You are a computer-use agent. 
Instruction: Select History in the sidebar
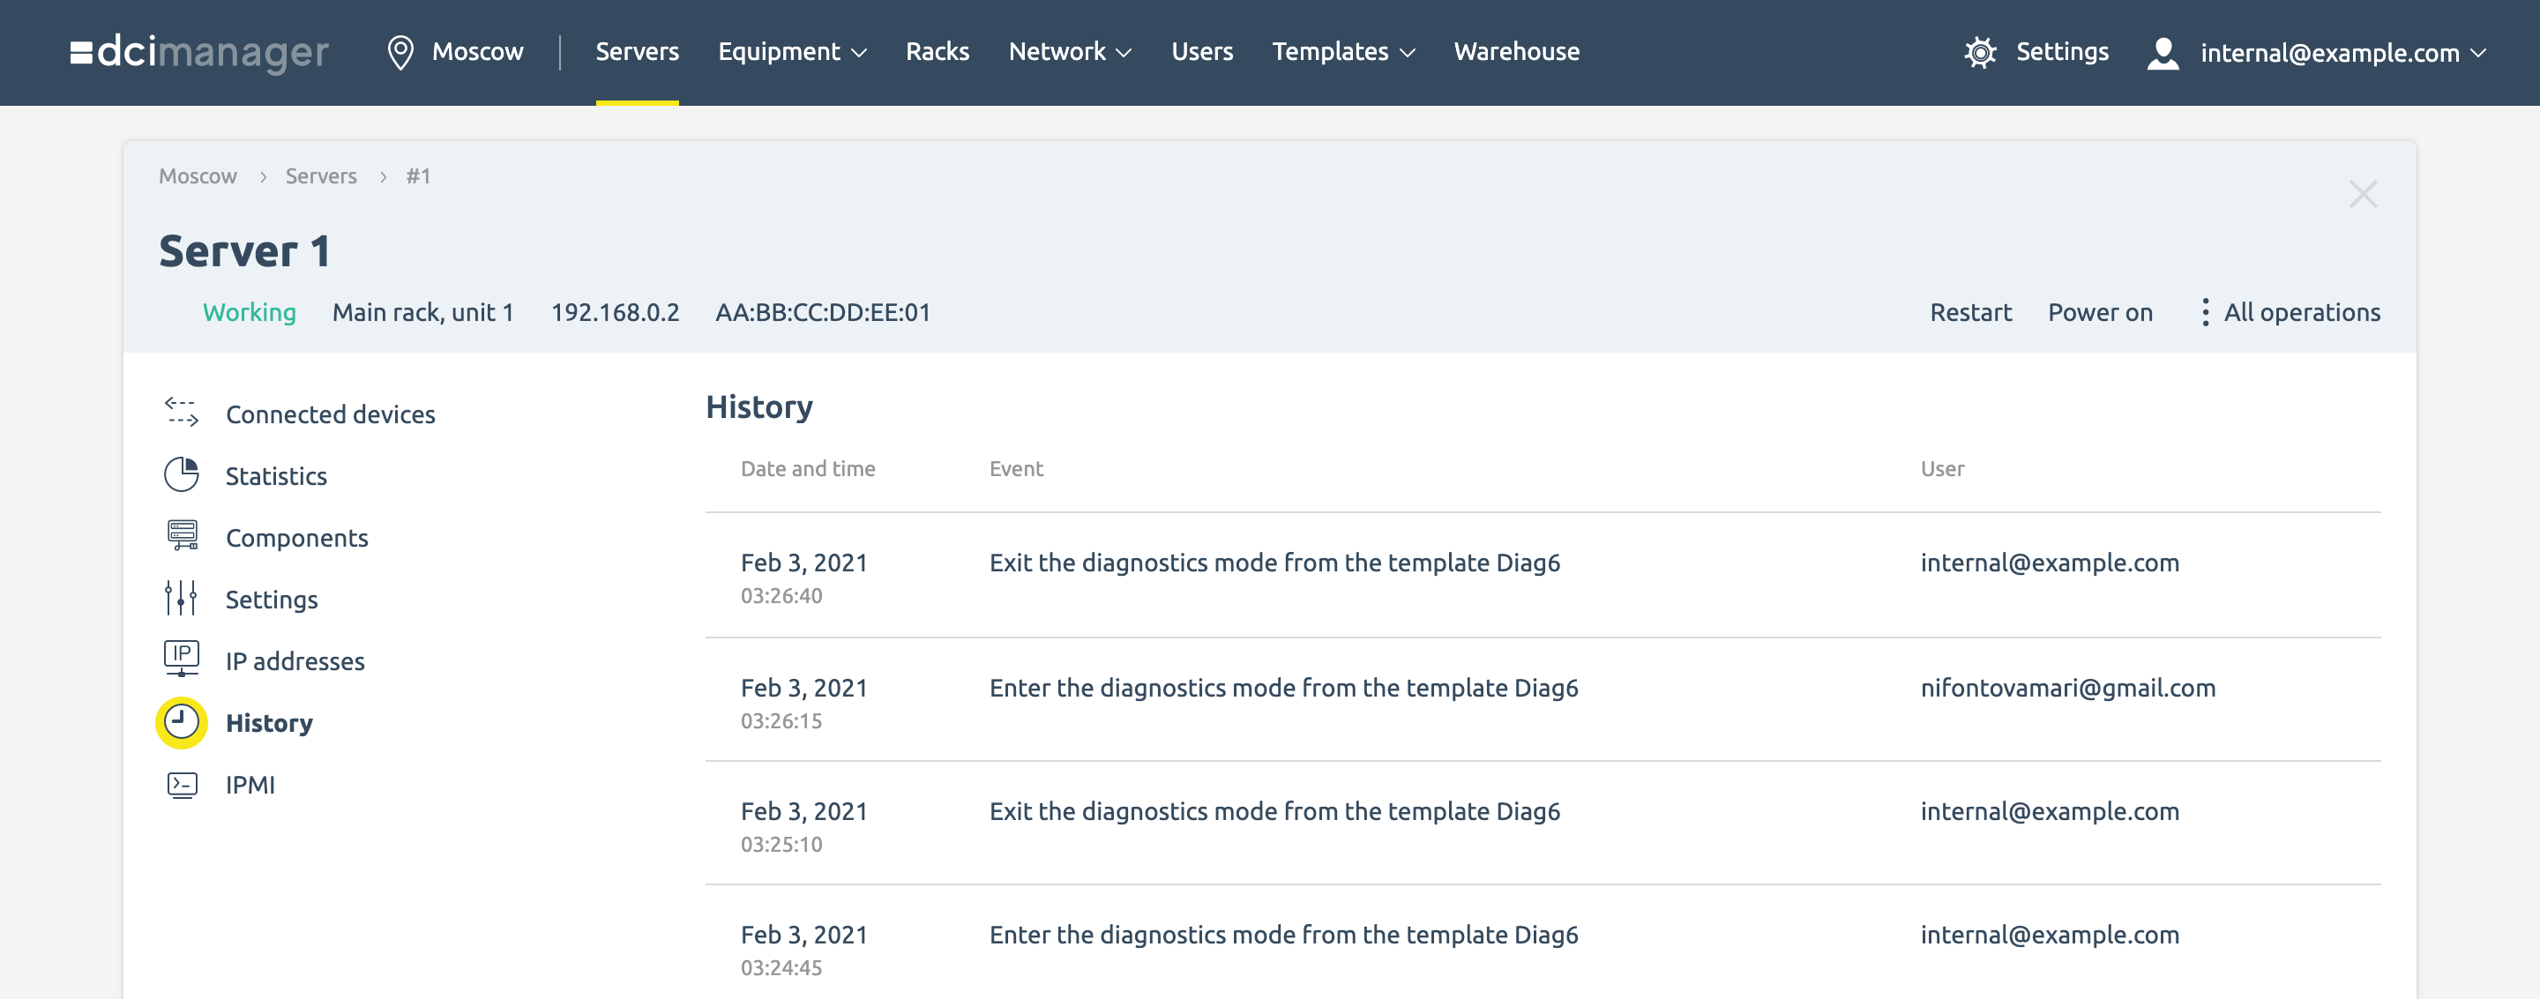(269, 723)
